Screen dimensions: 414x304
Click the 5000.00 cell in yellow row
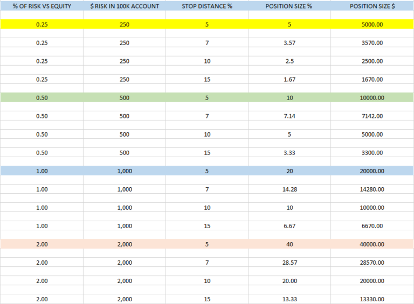click(x=372, y=24)
